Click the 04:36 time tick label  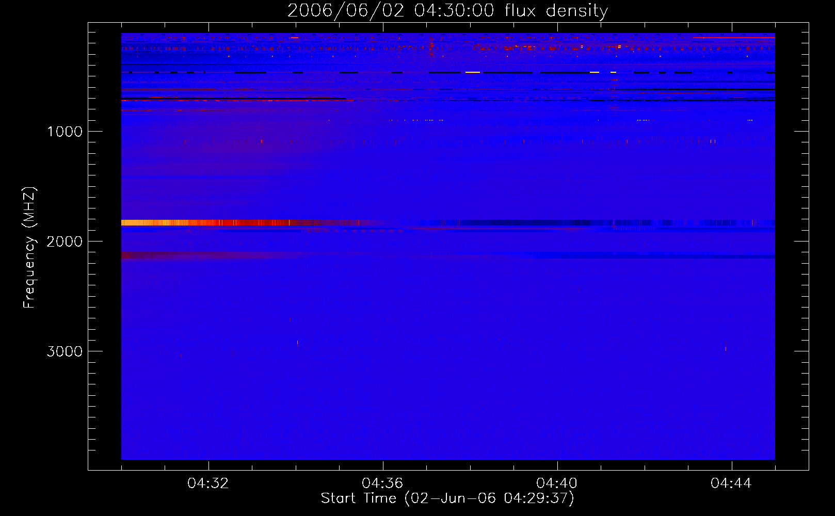pyautogui.click(x=382, y=483)
